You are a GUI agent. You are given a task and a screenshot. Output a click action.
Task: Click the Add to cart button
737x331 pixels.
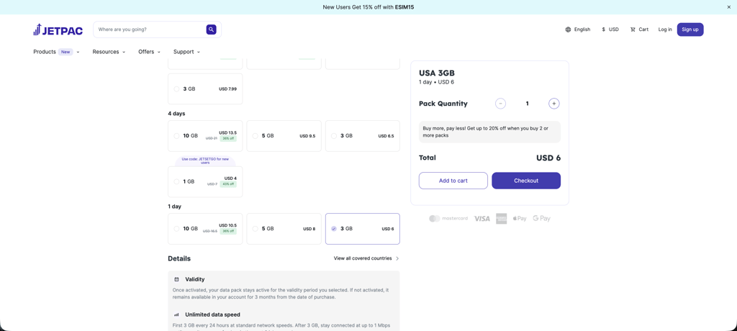click(453, 181)
